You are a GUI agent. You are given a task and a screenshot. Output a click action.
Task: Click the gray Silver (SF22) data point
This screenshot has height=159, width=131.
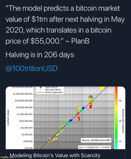click(x=91, y=97)
